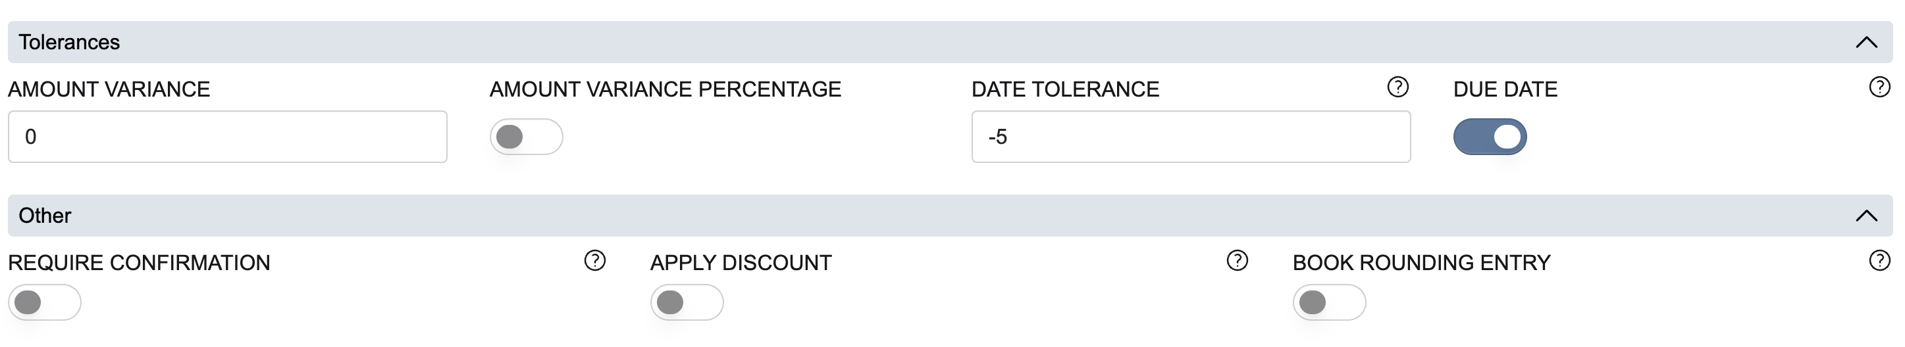Click the APPLY DISCOUNT label text

click(x=741, y=263)
